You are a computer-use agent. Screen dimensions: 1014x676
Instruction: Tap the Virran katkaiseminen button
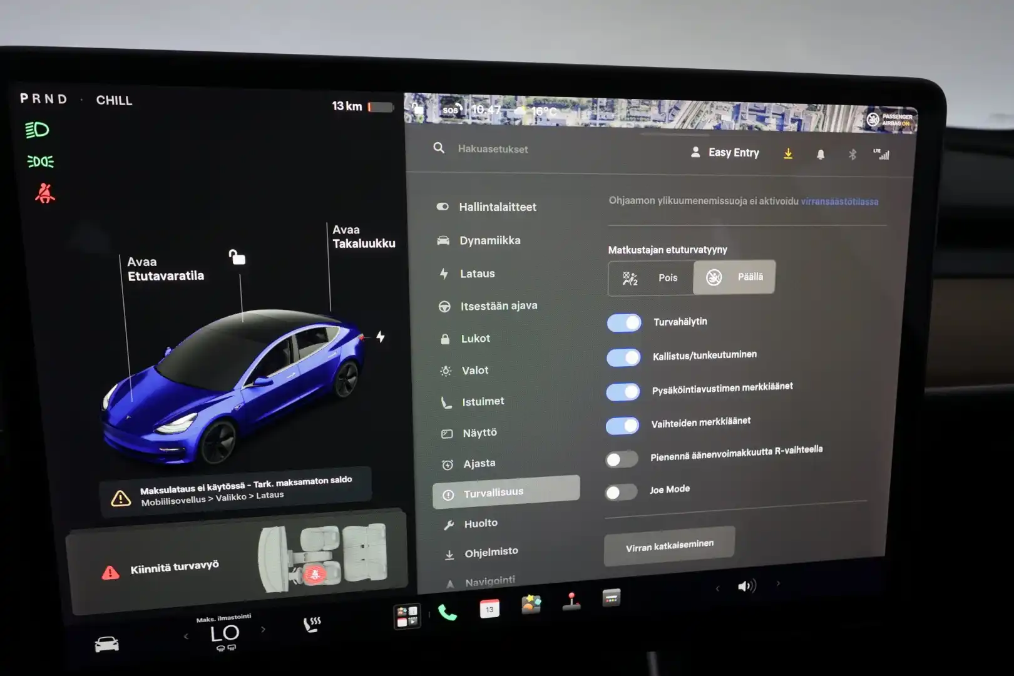(669, 546)
